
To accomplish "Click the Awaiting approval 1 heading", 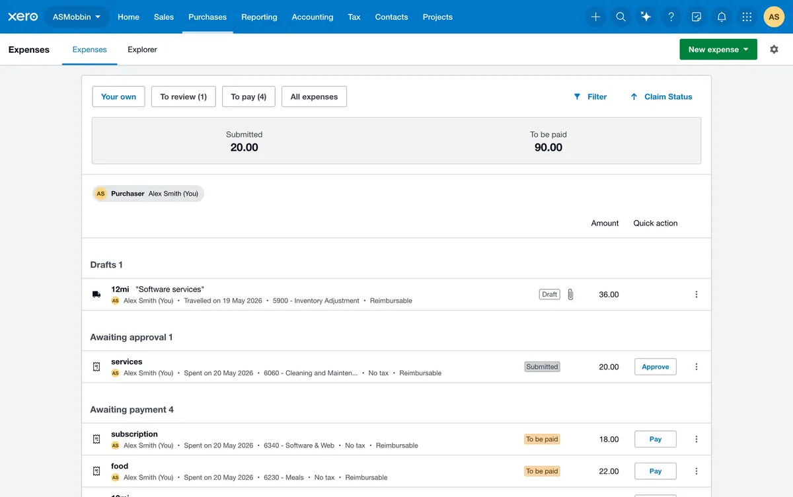I will point(132,338).
